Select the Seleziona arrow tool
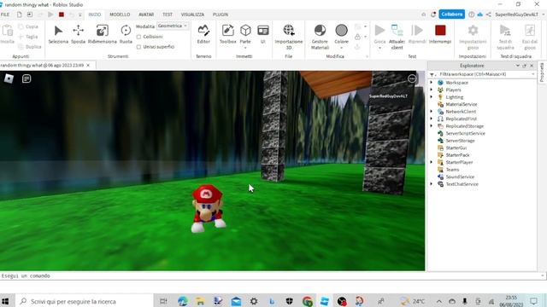The width and height of the screenshot is (547, 307). click(x=58, y=34)
